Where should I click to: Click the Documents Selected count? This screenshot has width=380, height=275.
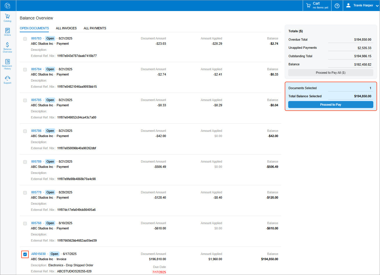370,88
